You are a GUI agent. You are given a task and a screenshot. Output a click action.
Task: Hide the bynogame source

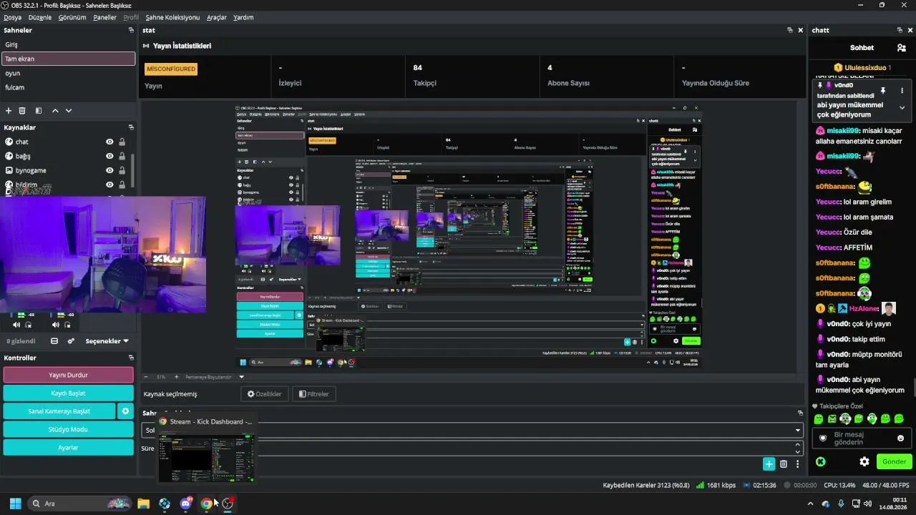pyautogui.click(x=109, y=170)
